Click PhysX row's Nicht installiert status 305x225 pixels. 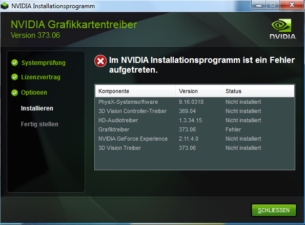tap(243, 102)
